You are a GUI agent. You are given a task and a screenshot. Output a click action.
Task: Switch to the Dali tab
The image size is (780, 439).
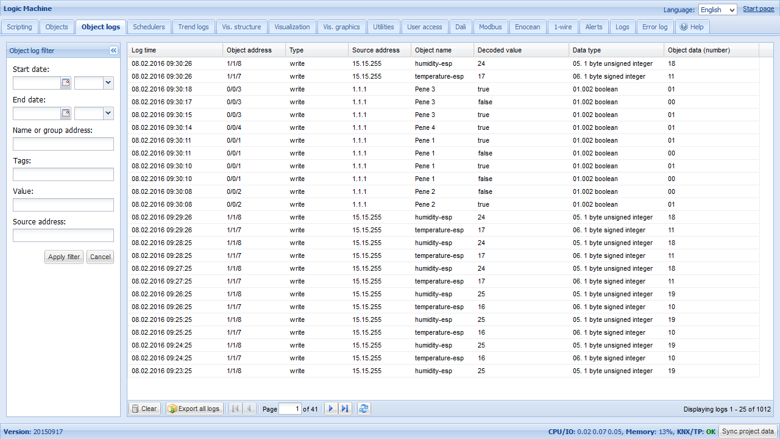[x=460, y=27]
